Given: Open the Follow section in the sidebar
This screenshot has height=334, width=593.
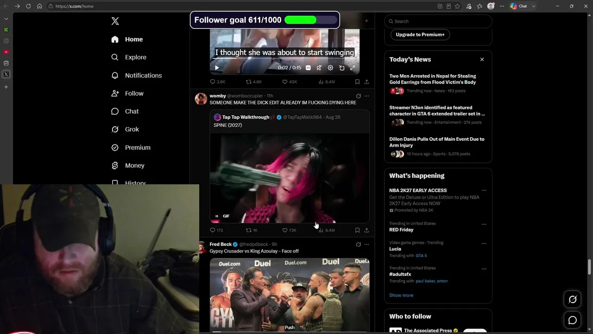Looking at the screenshot, I should [x=127, y=93].
